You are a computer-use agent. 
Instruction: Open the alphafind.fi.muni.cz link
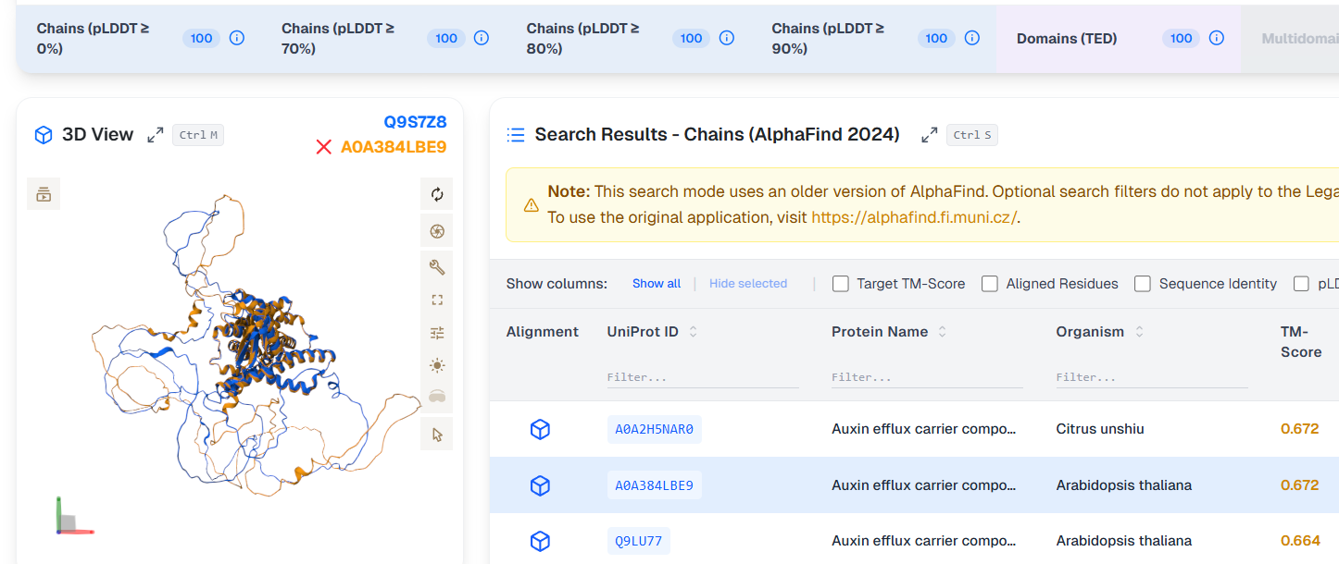914,218
